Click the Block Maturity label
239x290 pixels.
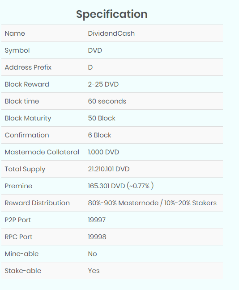click(x=28, y=118)
